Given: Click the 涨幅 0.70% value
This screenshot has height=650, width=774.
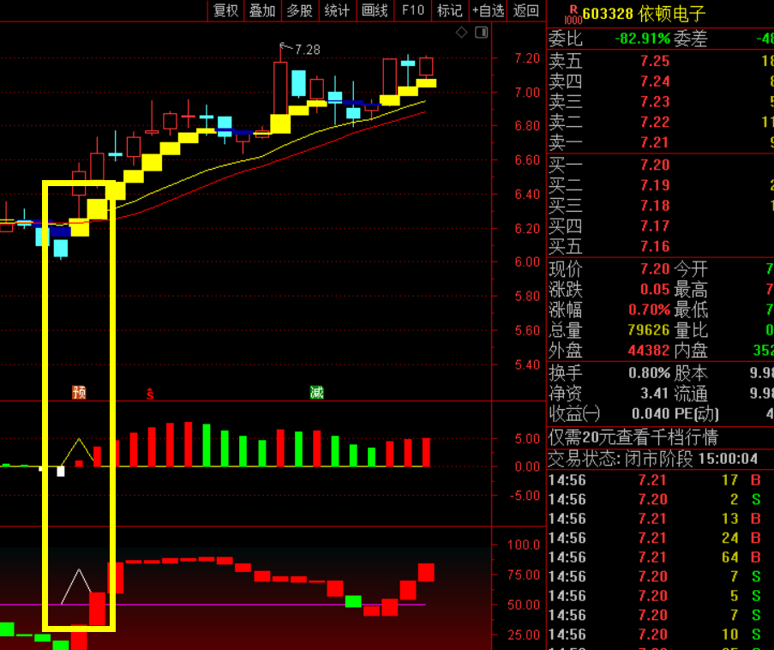Looking at the screenshot, I should click(x=649, y=310).
